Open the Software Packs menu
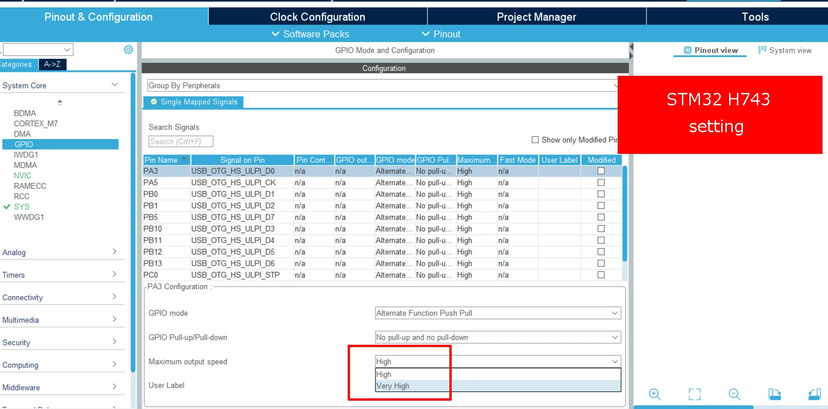 coord(310,34)
